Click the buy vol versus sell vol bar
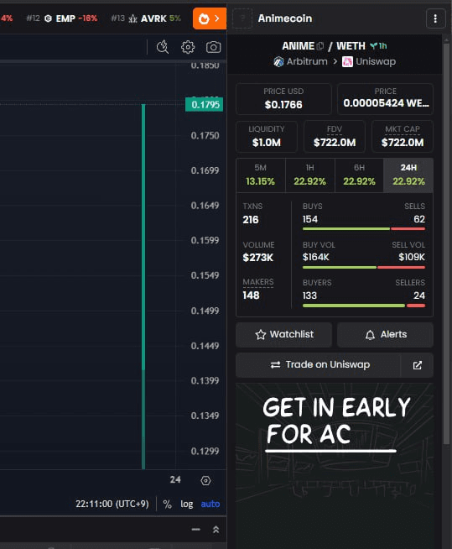 pos(364,267)
